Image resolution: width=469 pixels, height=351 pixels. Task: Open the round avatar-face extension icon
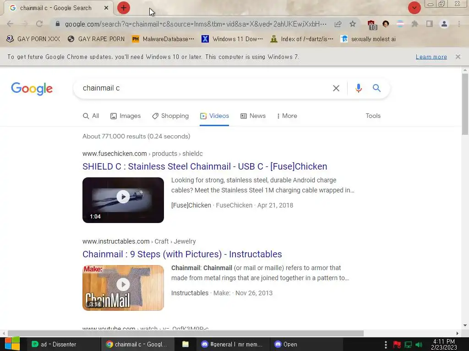[386, 24]
